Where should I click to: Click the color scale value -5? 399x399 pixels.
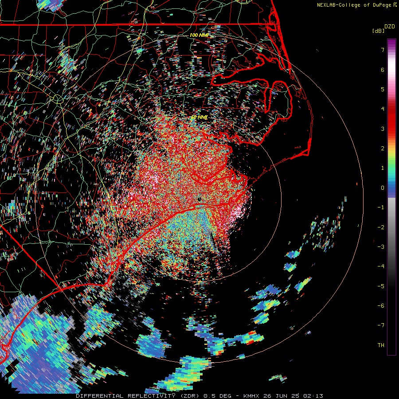point(381,286)
